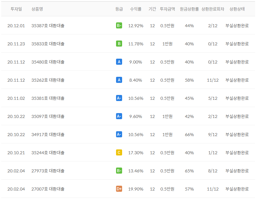The image size is (259, 199).
Task: Click the green B grade badge for 35833호
Action: [119, 44]
